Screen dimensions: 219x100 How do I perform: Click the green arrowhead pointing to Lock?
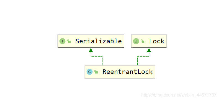149,50
